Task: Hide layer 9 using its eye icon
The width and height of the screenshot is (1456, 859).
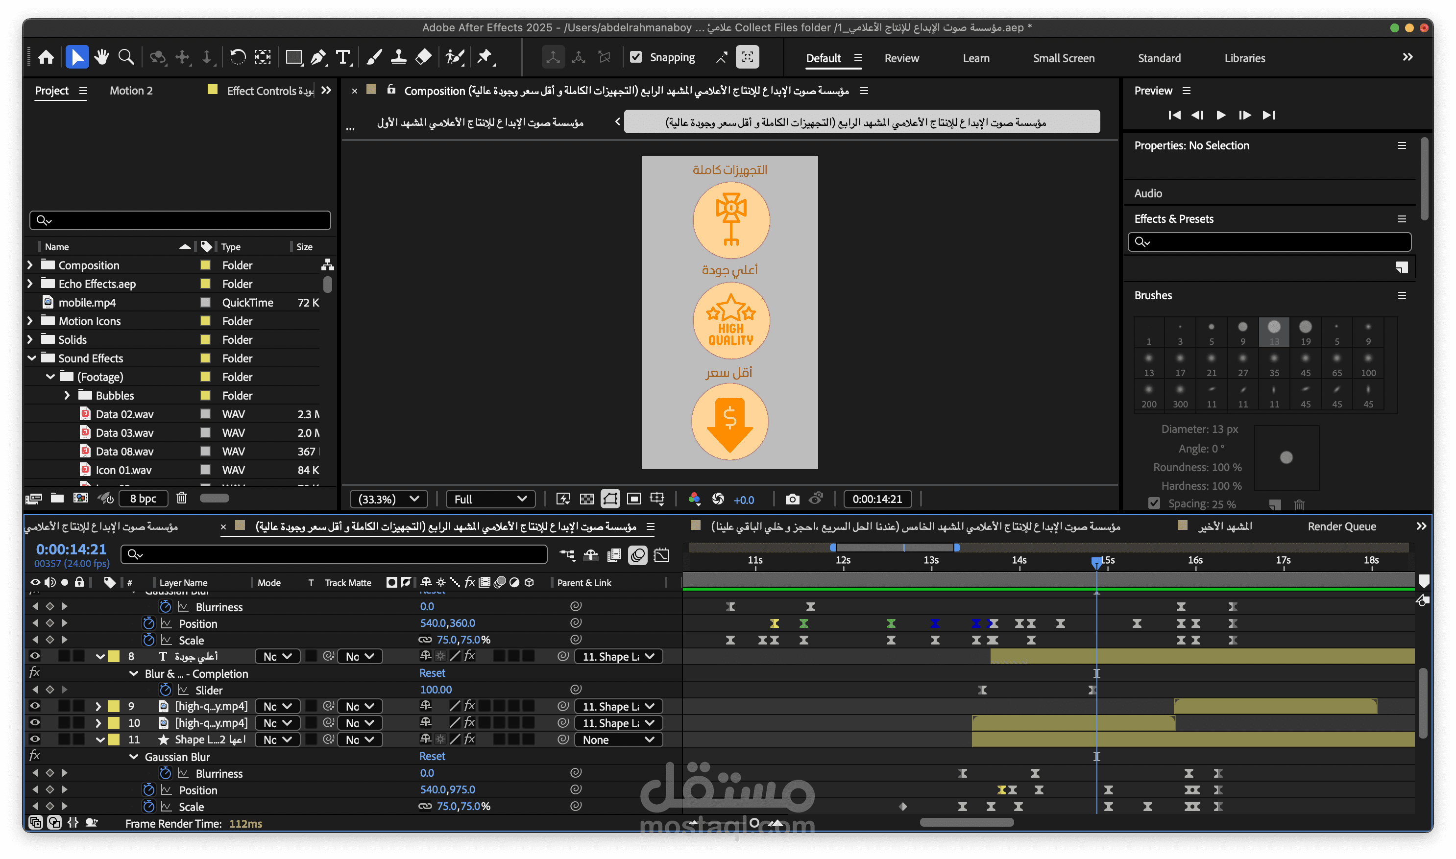Action: pyautogui.click(x=35, y=706)
